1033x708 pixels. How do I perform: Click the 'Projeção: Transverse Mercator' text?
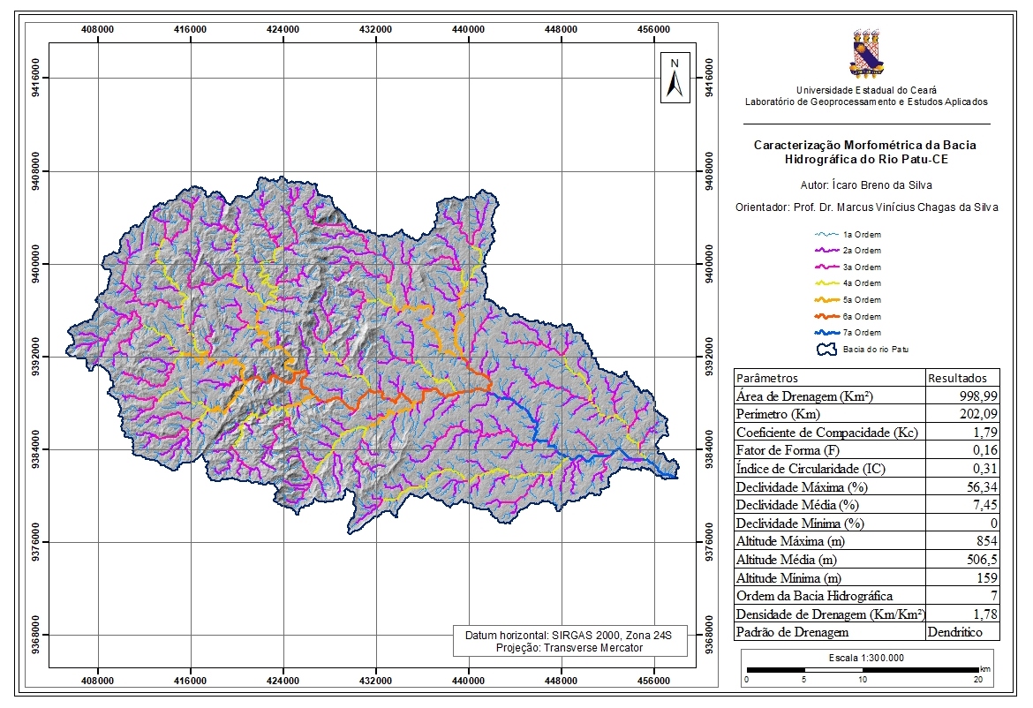point(569,647)
